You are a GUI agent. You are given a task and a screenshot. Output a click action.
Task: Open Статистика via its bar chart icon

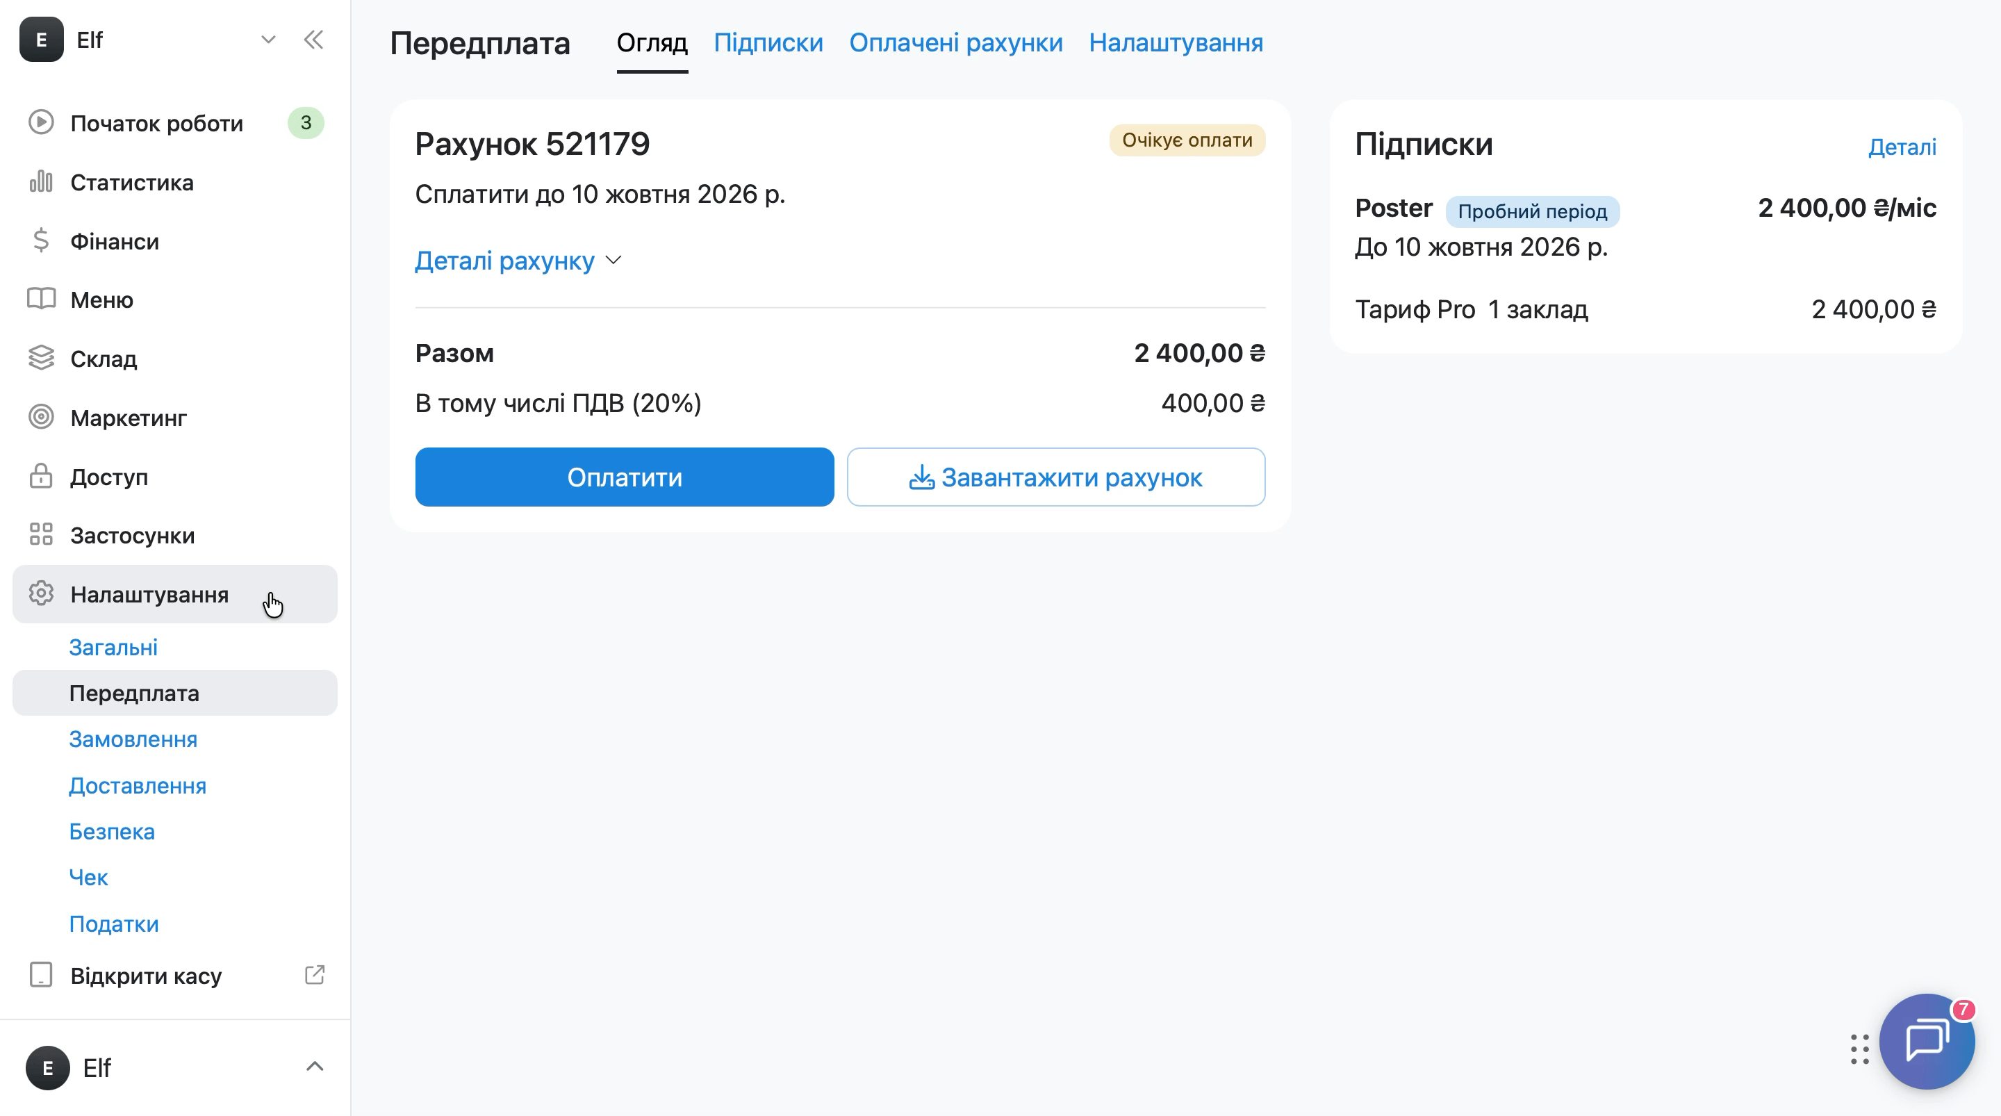tap(41, 182)
